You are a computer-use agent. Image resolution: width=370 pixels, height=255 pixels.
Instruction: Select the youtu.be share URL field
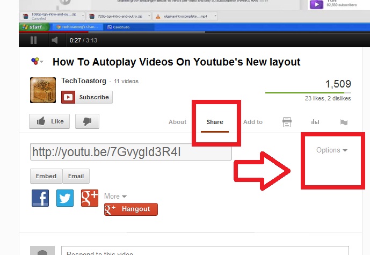point(131,152)
